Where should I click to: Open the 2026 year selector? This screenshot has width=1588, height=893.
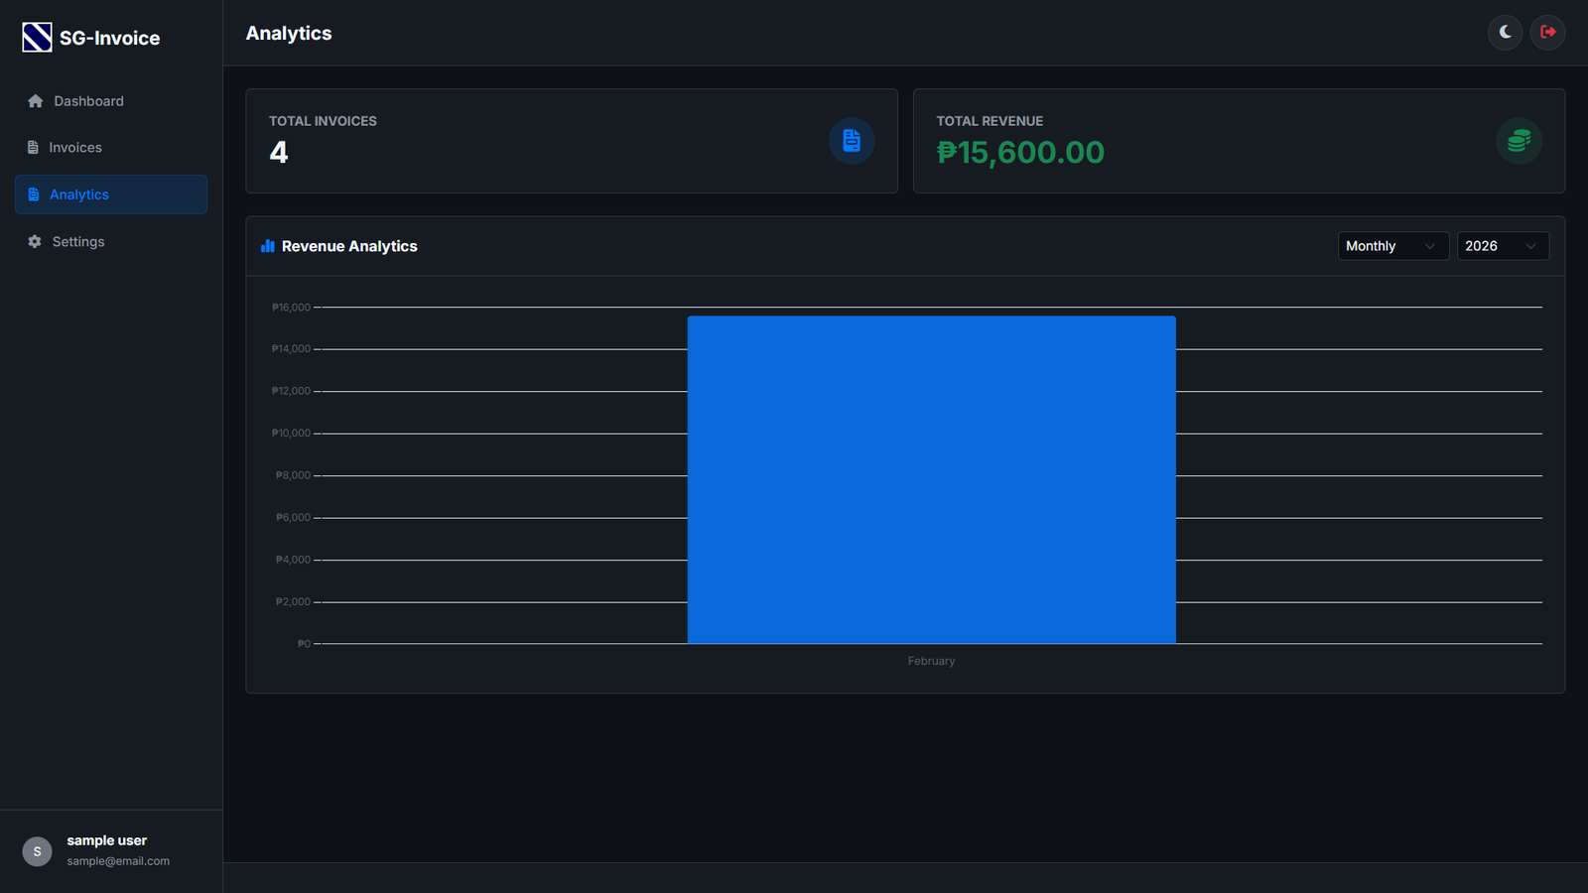click(x=1503, y=245)
